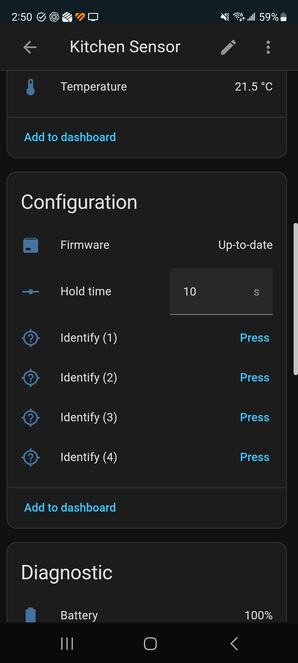Tap the Identify (3) crosshair icon
This screenshot has height=663, width=298.
coord(31,417)
